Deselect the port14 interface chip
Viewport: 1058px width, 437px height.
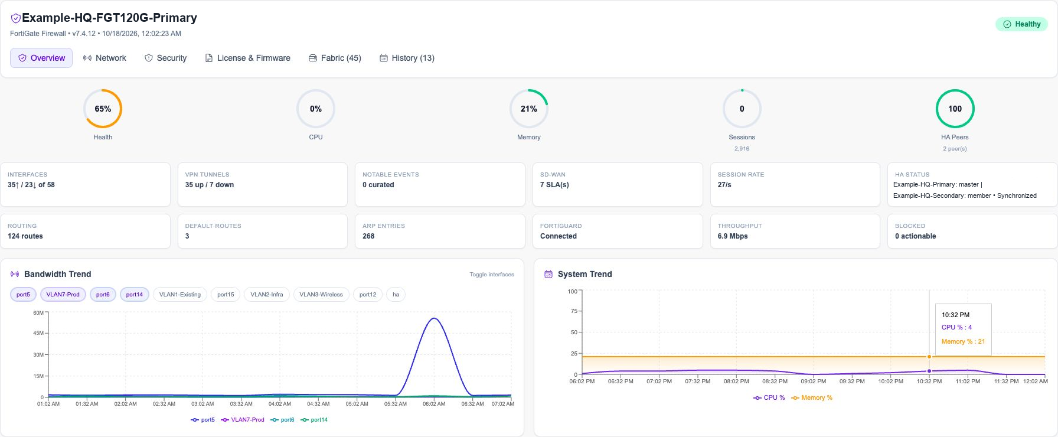[x=135, y=295]
